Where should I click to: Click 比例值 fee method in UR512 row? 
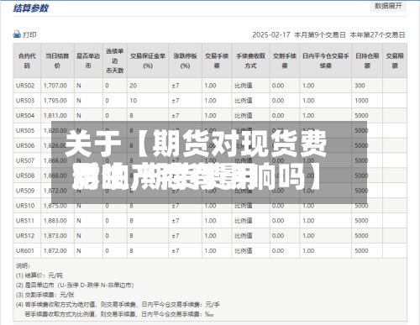coord(244,236)
